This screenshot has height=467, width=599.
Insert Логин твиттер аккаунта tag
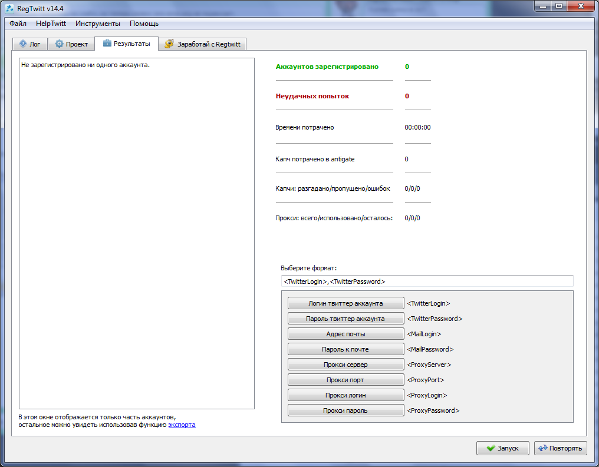(x=345, y=303)
